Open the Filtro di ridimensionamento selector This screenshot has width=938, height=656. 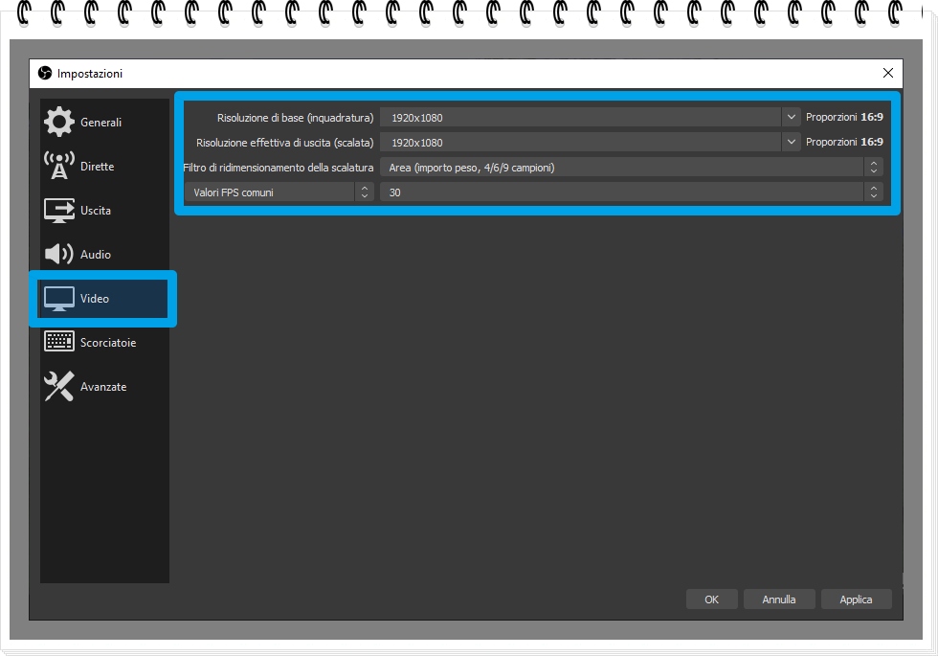pos(874,167)
